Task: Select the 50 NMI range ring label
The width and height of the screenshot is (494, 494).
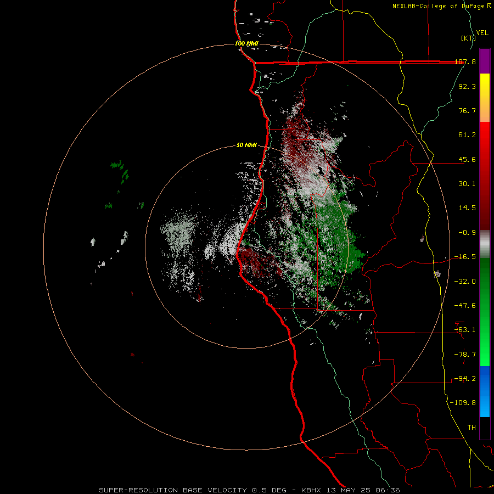Action: (246, 145)
